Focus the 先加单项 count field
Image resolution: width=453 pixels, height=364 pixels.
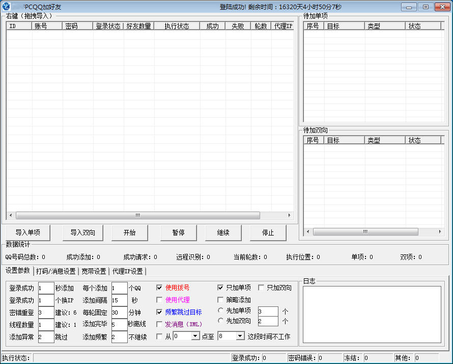pyautogui.click(x=268, y=311)
